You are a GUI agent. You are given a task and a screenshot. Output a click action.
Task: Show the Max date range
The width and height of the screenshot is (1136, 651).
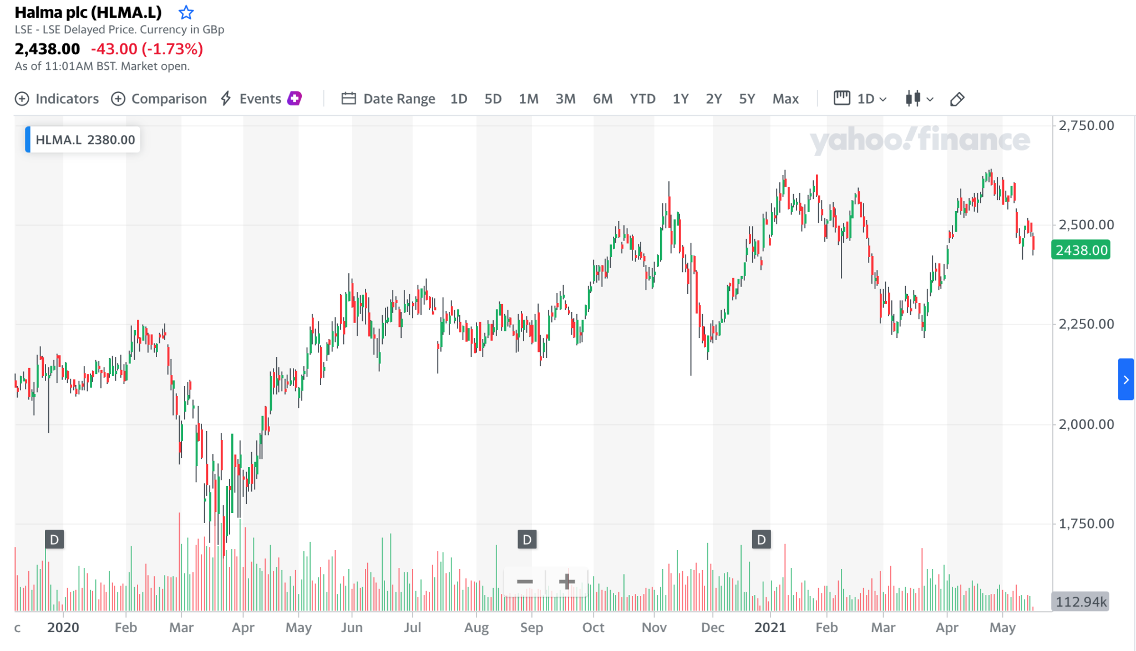[785, 99]
